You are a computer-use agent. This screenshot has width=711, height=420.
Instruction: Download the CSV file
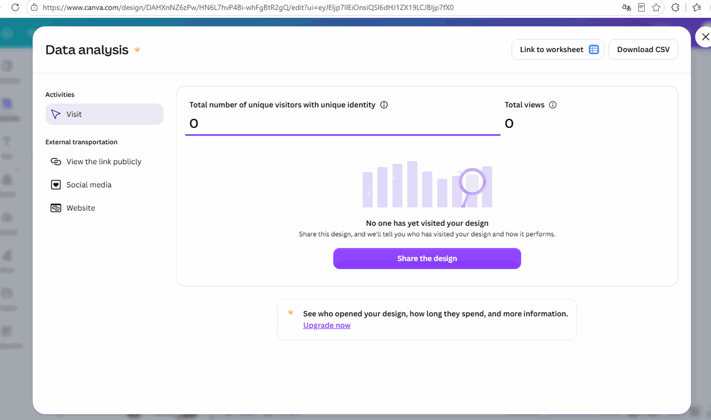pos(643,50)
